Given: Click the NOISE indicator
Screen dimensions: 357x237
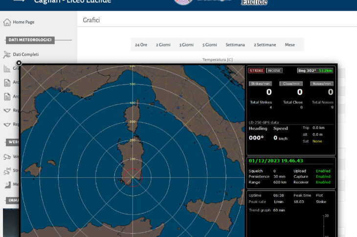Looking at the screenshot, I should pos(274,70).
